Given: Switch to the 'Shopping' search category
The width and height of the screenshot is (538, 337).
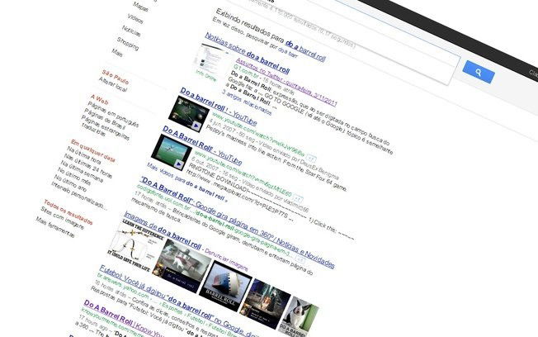Looking at the screenshot, I should coord(127,39).
